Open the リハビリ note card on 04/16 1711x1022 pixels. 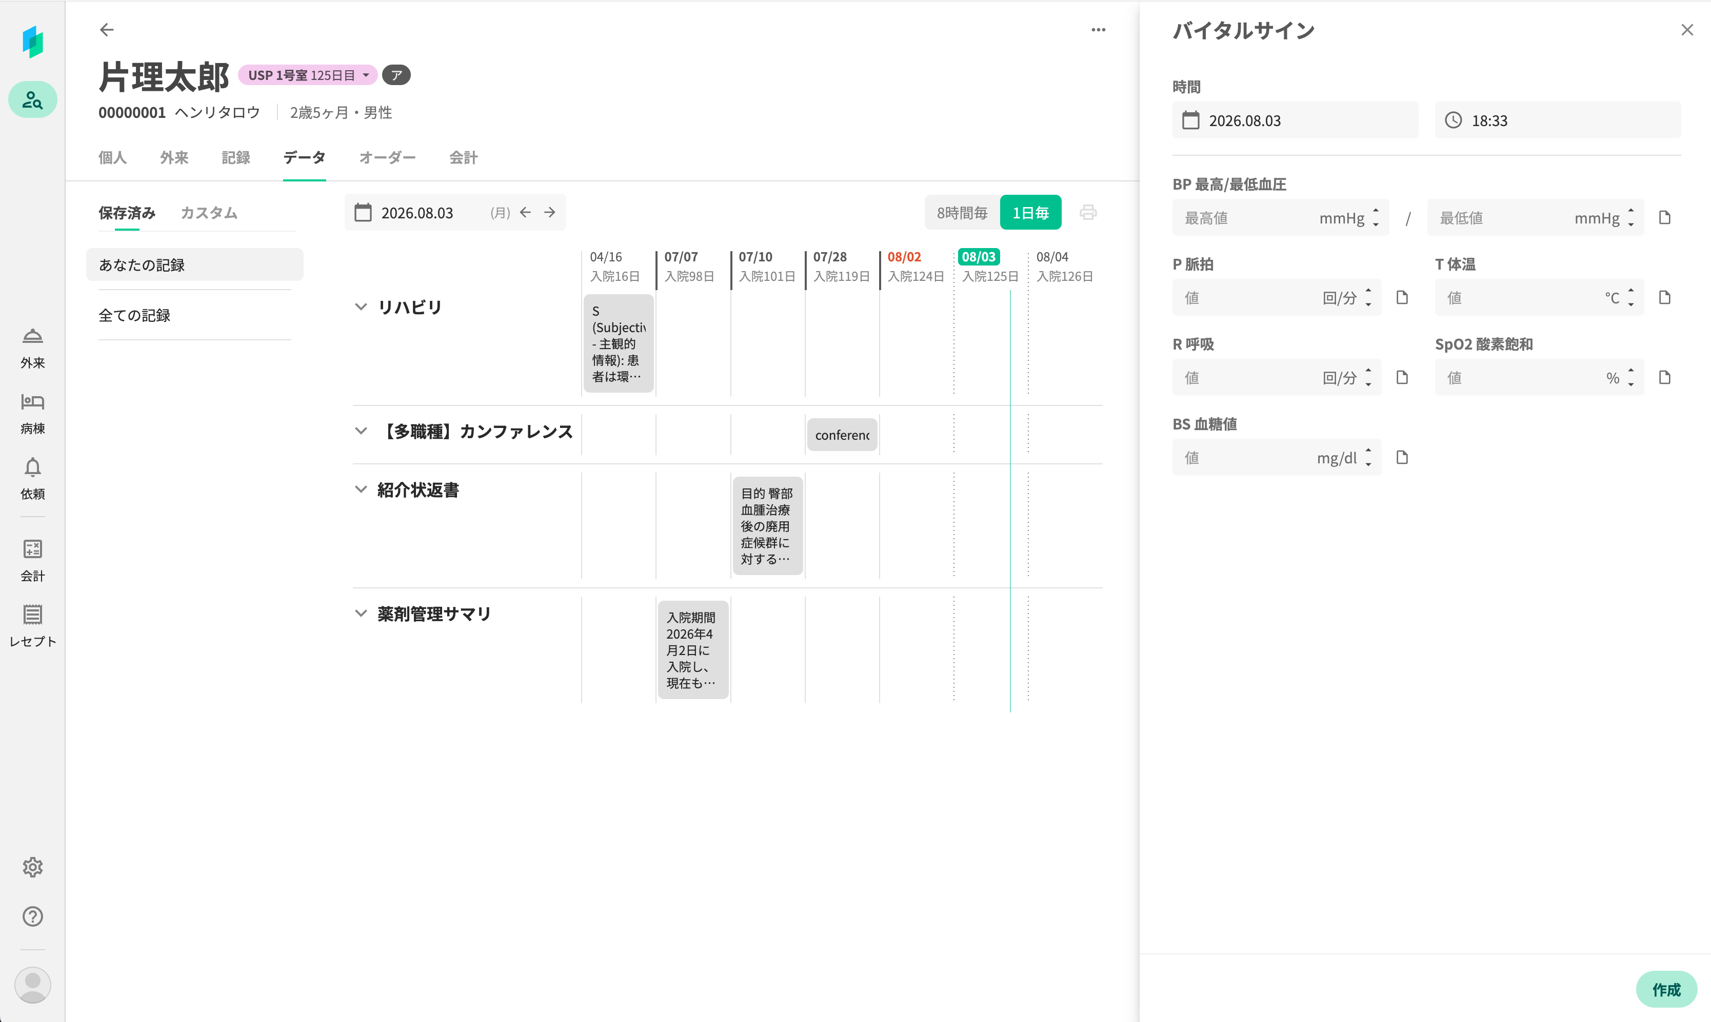click(618, 343)
